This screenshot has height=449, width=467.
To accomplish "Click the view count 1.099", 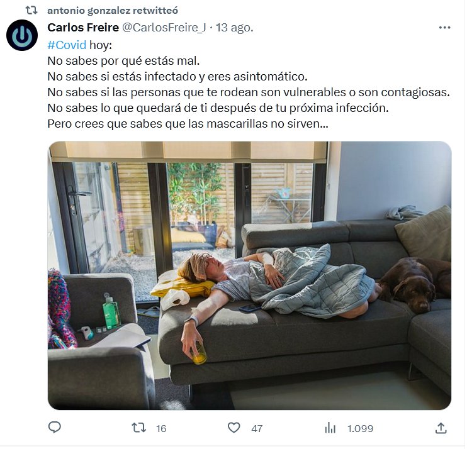I will pos(360,428).
